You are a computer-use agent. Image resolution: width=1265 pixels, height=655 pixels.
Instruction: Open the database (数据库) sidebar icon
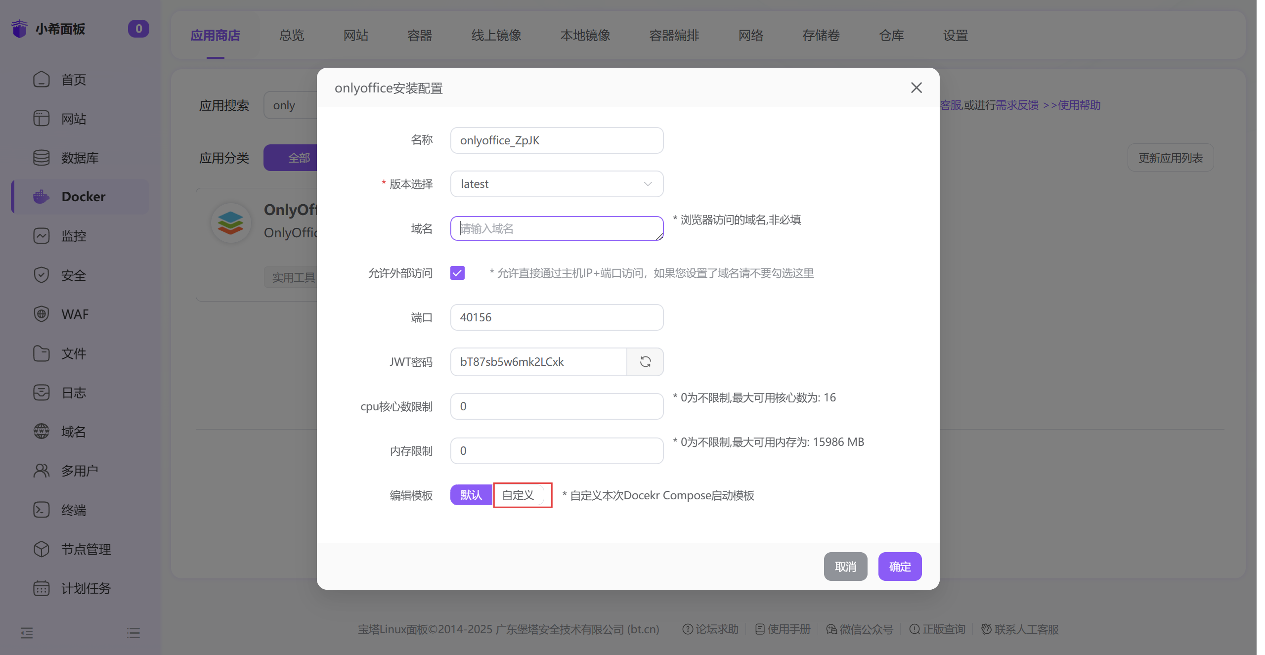tap(41, 158)
